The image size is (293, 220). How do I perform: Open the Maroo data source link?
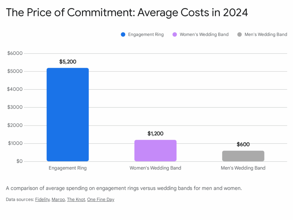58,200
